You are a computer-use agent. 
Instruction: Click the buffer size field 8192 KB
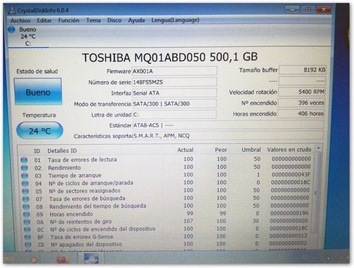303,69
